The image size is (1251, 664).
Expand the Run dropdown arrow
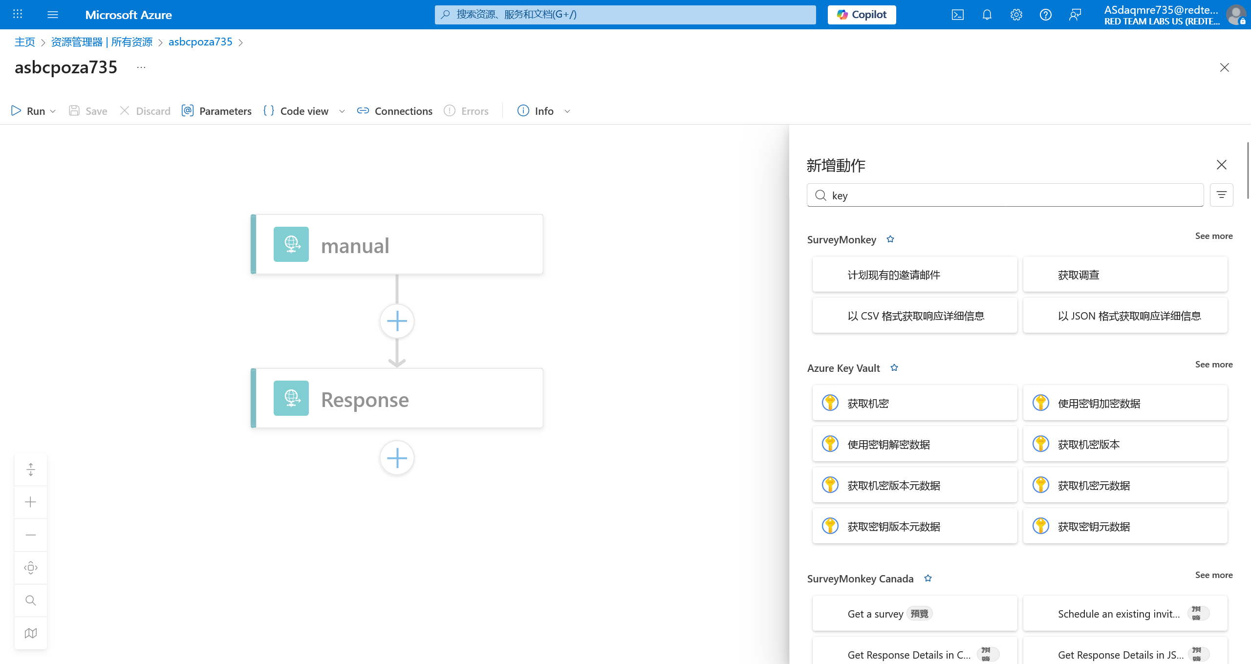coord(53,111)
